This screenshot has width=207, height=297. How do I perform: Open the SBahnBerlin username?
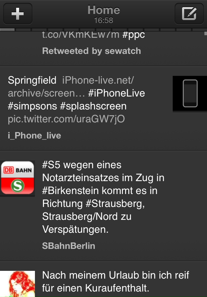[69, 246]
